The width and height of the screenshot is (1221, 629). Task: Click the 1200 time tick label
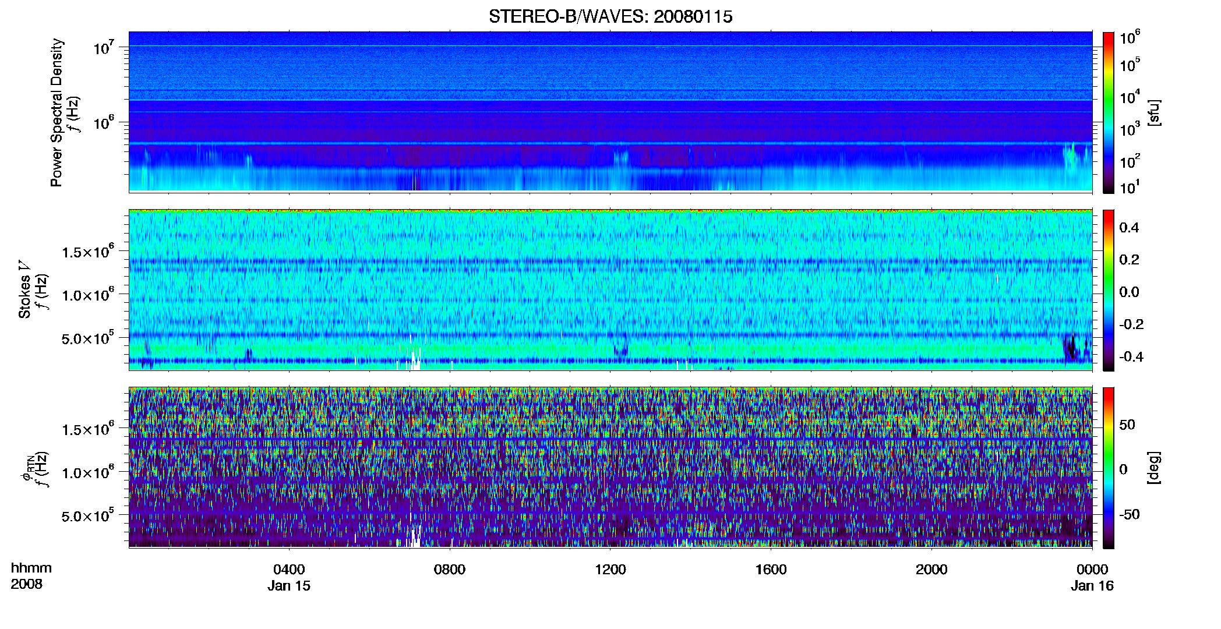pyautogui.click(x=610, y=570)
